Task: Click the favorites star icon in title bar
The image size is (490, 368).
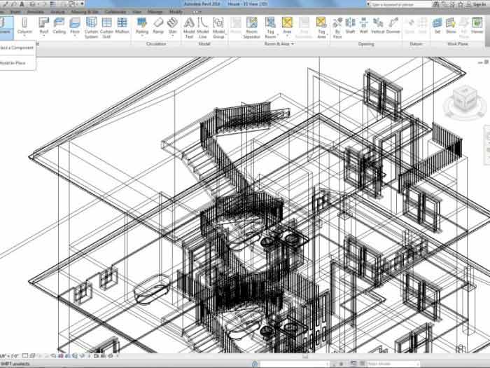Action: point(461,4)
